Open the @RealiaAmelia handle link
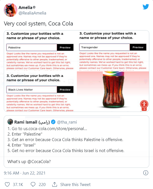This screenshot has height=189, width=153. (32, 13)
